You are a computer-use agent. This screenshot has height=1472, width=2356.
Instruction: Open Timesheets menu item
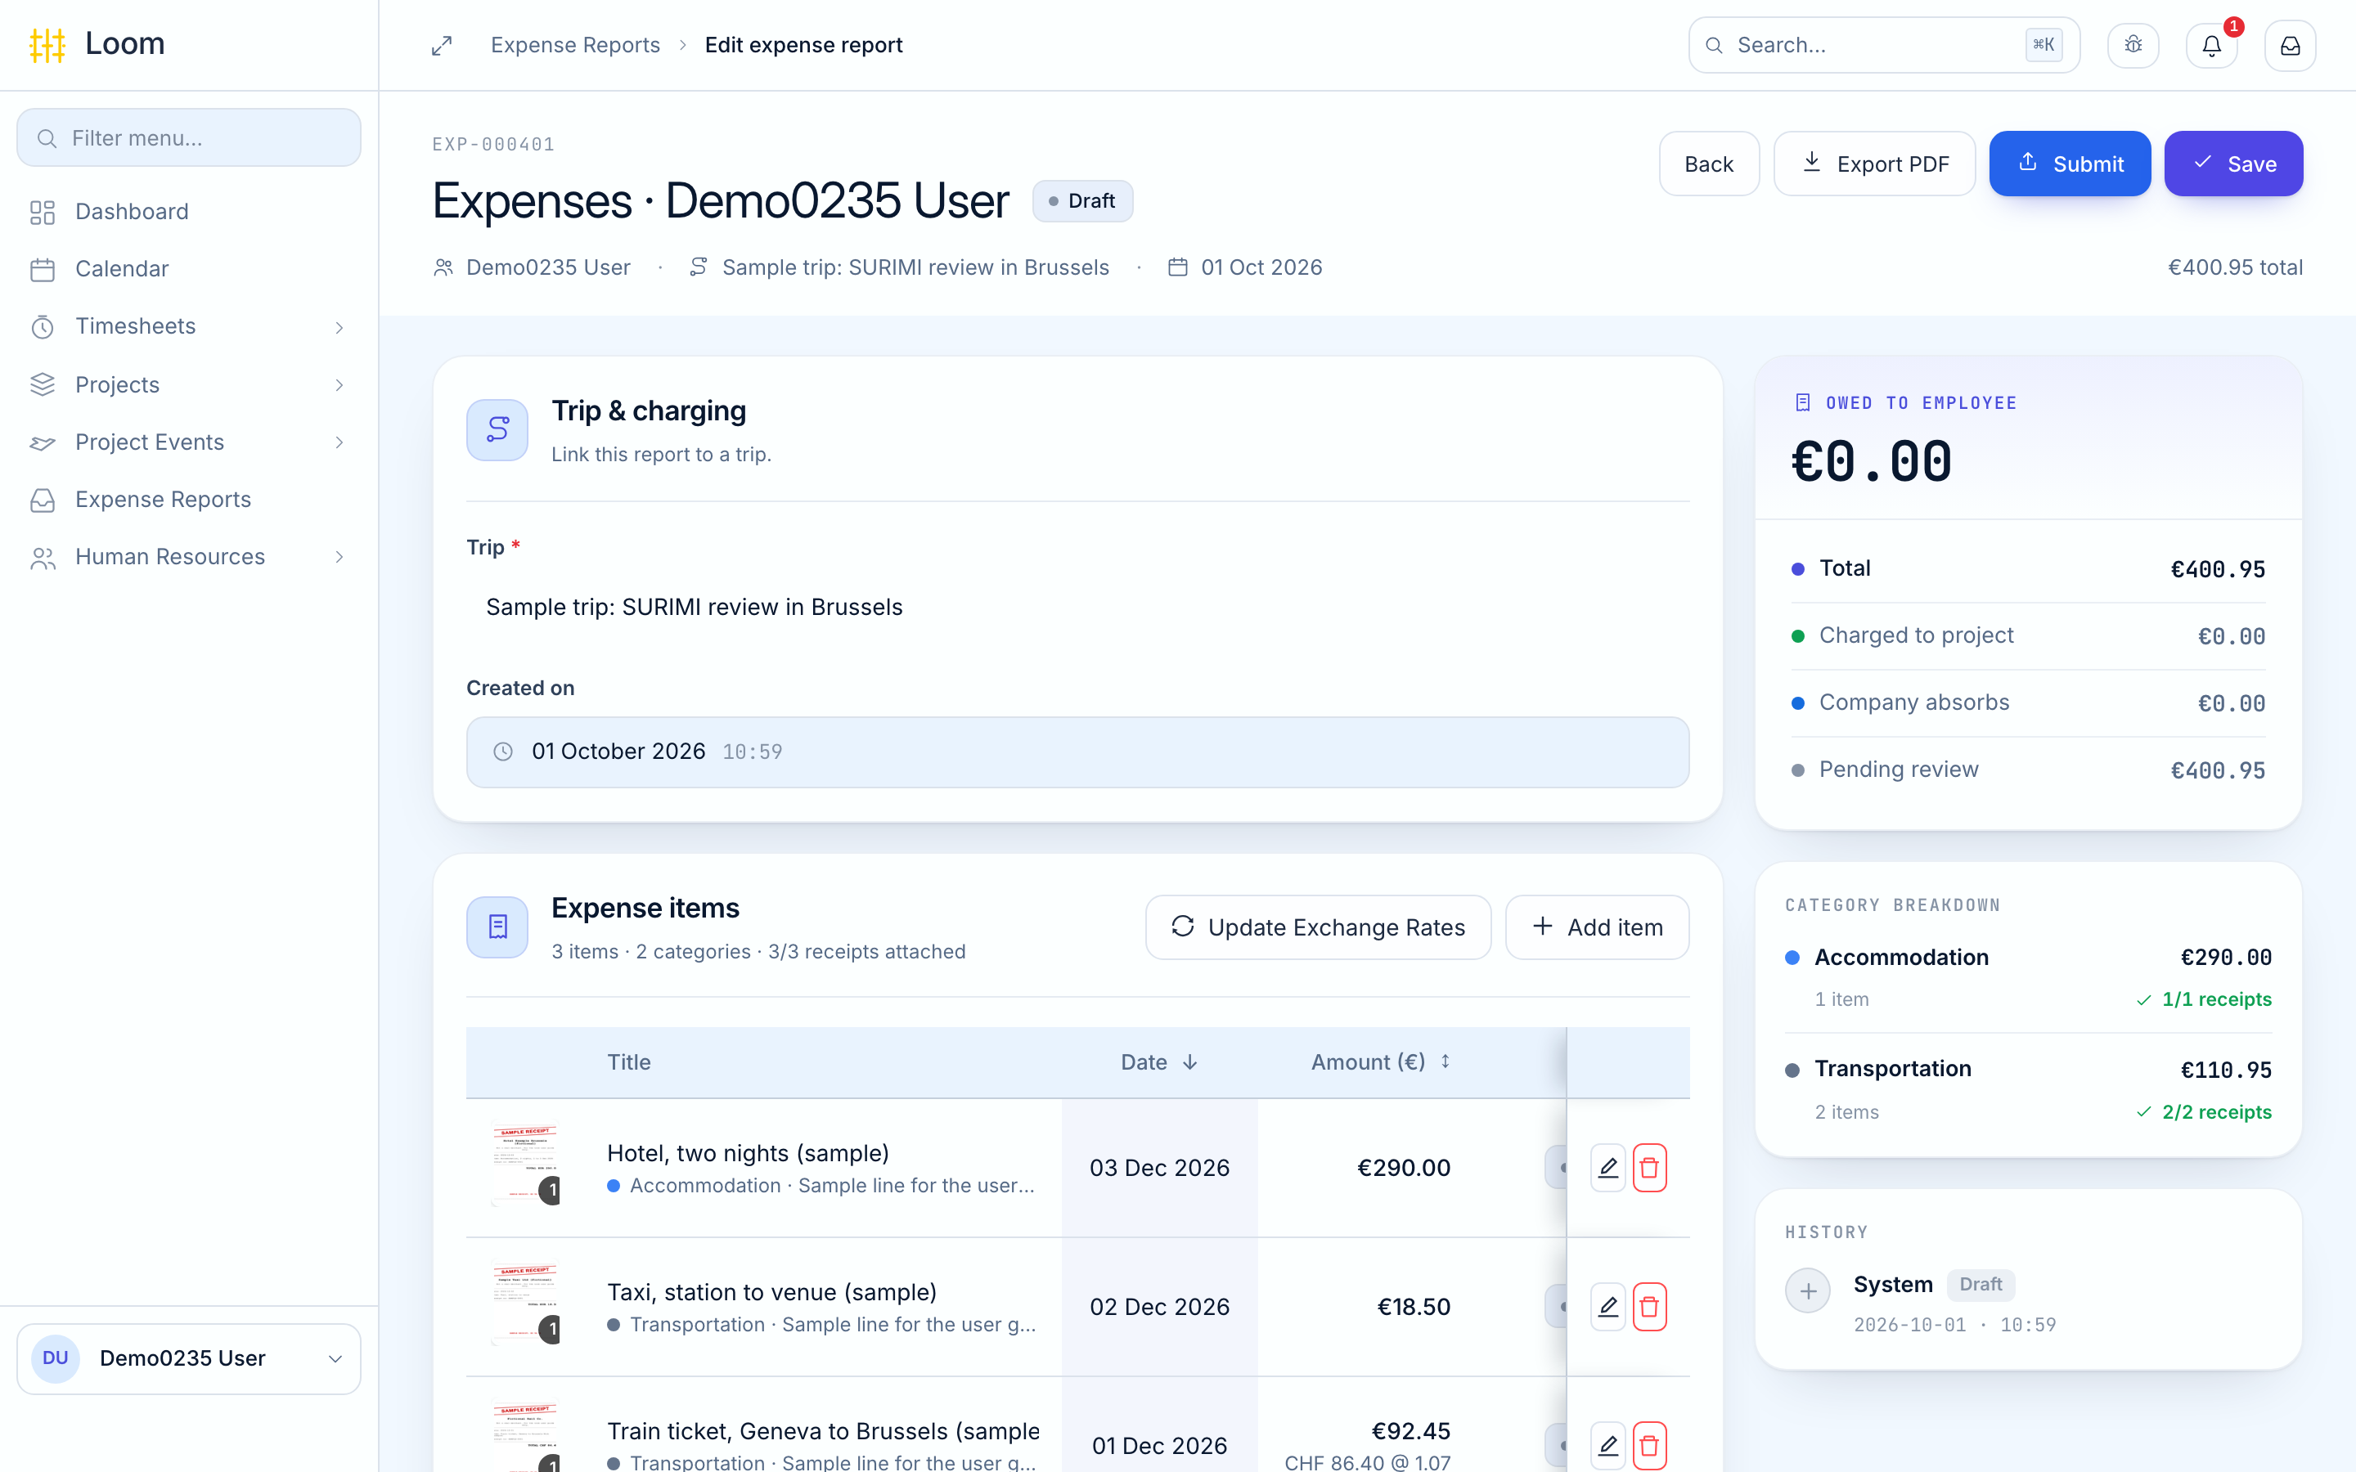click(x=189, y=326)
